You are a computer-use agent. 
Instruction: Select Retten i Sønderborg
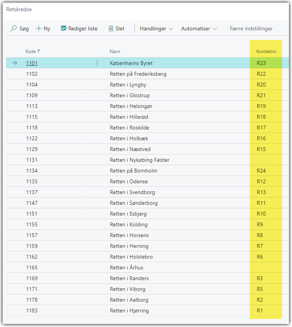tap(134, 203)
